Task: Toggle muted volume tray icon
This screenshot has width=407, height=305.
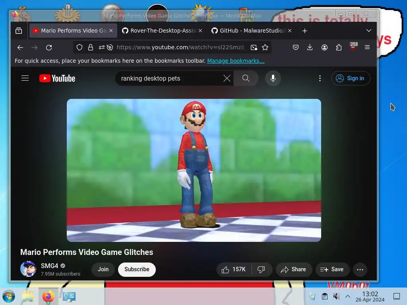Action: pyautogui.click(x=336, y=296)
